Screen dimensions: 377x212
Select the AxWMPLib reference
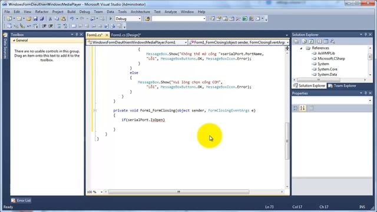(326, 54)
